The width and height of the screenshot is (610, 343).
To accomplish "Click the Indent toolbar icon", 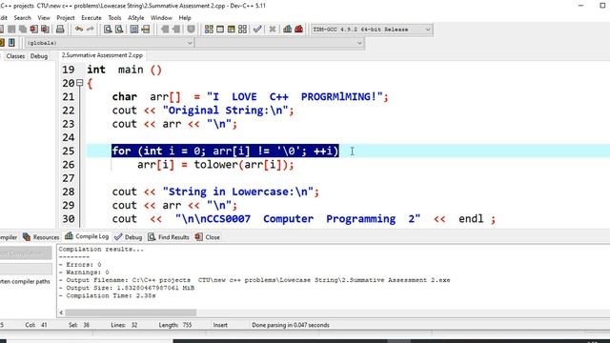I will point(176,30).
